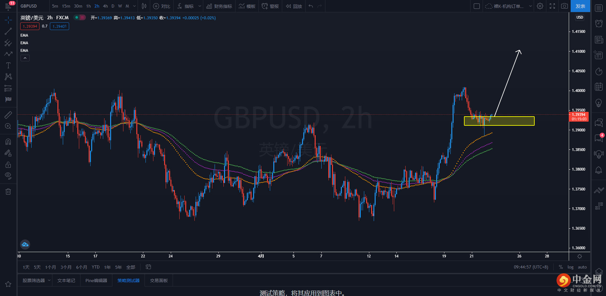Toggle percent scale on price axis
606x296 pixels.
tap(561, 267)
